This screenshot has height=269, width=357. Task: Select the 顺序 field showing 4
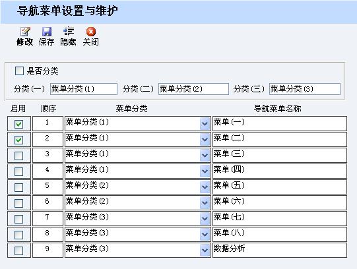coord(48,171)
